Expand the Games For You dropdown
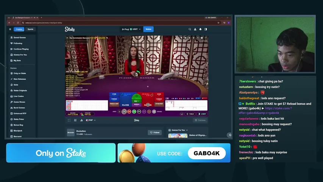The height and width of the screenshot is (182, 323). [178, 130]
